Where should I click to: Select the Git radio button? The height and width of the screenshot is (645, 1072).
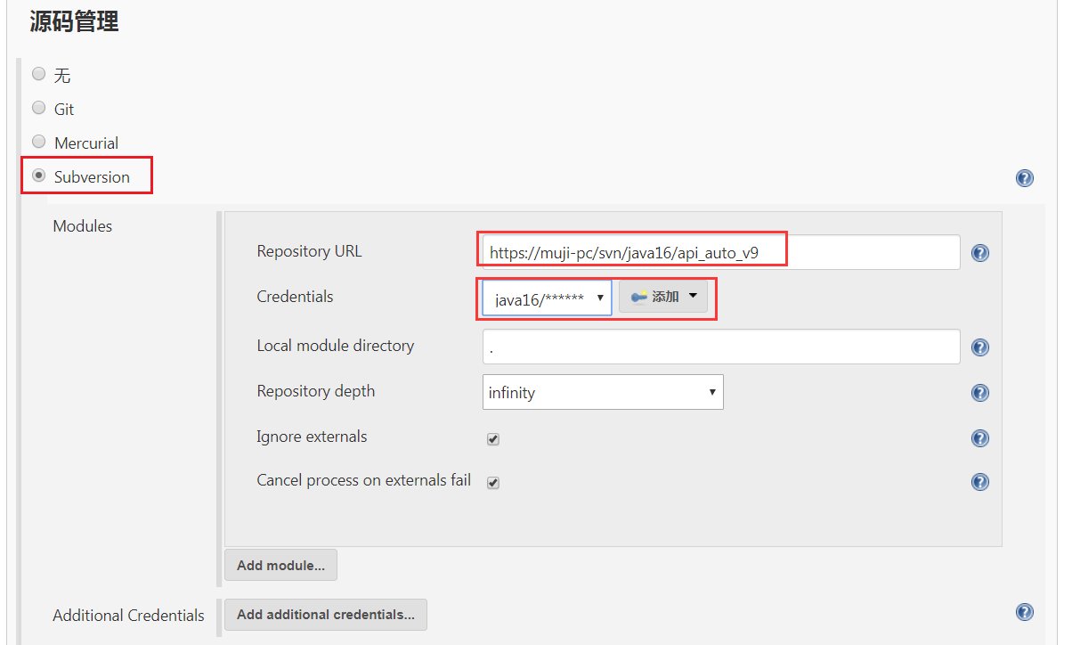point(38,108)
